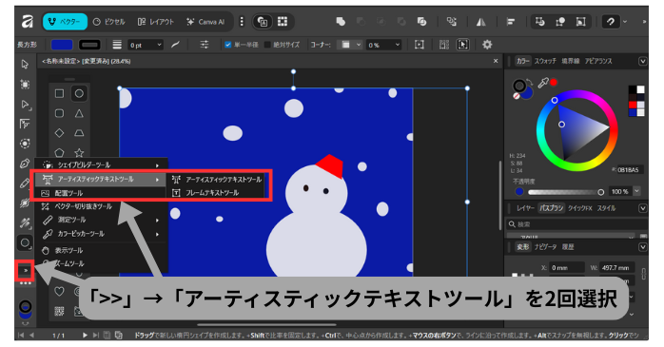Expand the >> more tools button
The image size is (664, 347).
26,270
